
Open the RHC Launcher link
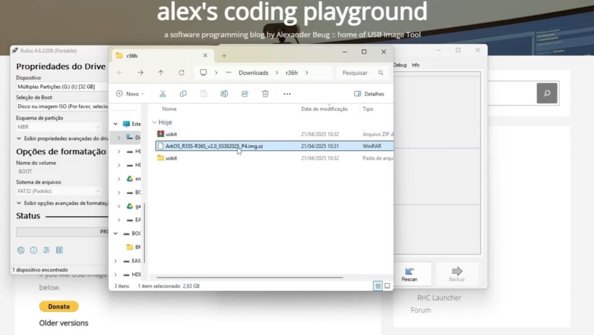[439, 298]
